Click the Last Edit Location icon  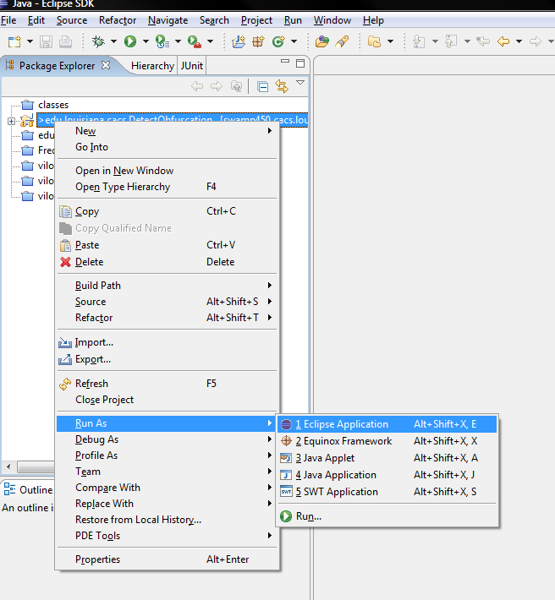coord(483,41)
